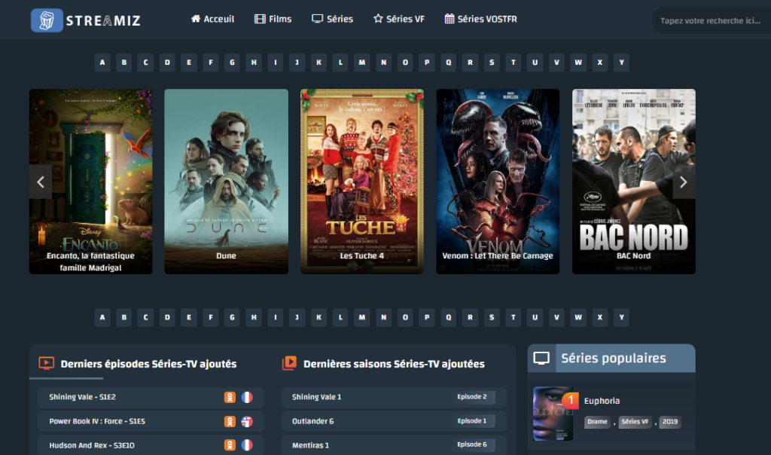The image size is (771, 455).
Task: Open Power Book IV : Force - S1E5
Action: point(97,421)
